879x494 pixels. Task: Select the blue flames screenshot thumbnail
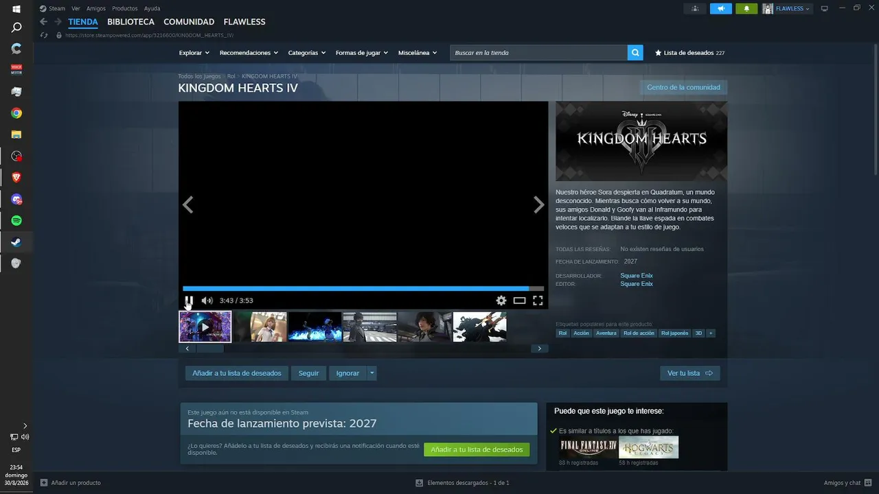(315, 327)
